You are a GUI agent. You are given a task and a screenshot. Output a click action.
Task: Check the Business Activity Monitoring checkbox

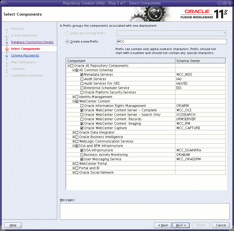click(82, 155)
